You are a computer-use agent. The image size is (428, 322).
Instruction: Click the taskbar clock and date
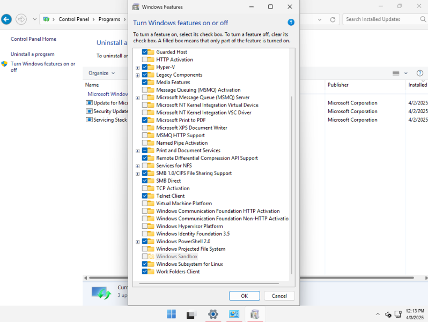pos(415,314)
